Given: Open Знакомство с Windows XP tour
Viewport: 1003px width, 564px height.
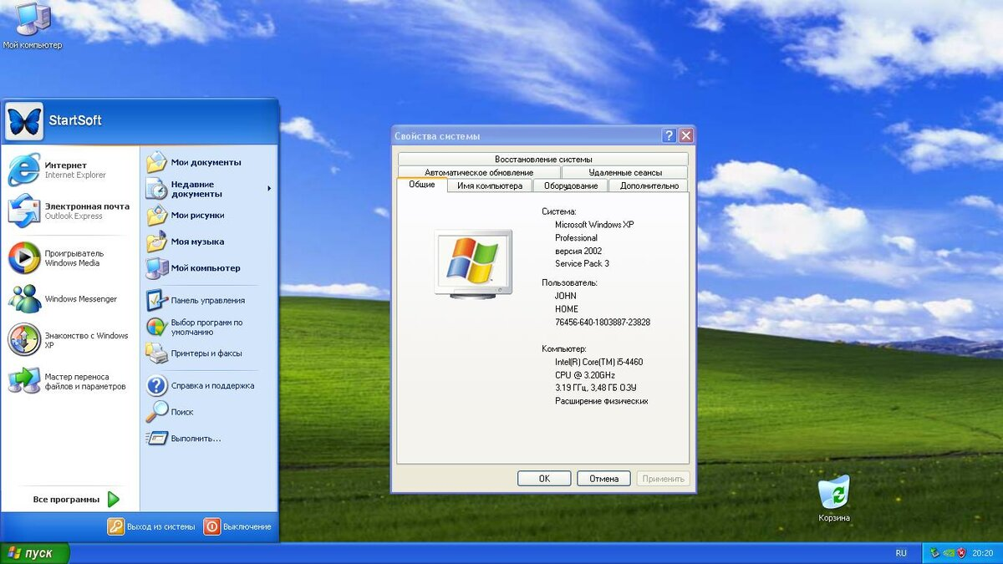Looking at the screenshot, I should pos(70,340).
